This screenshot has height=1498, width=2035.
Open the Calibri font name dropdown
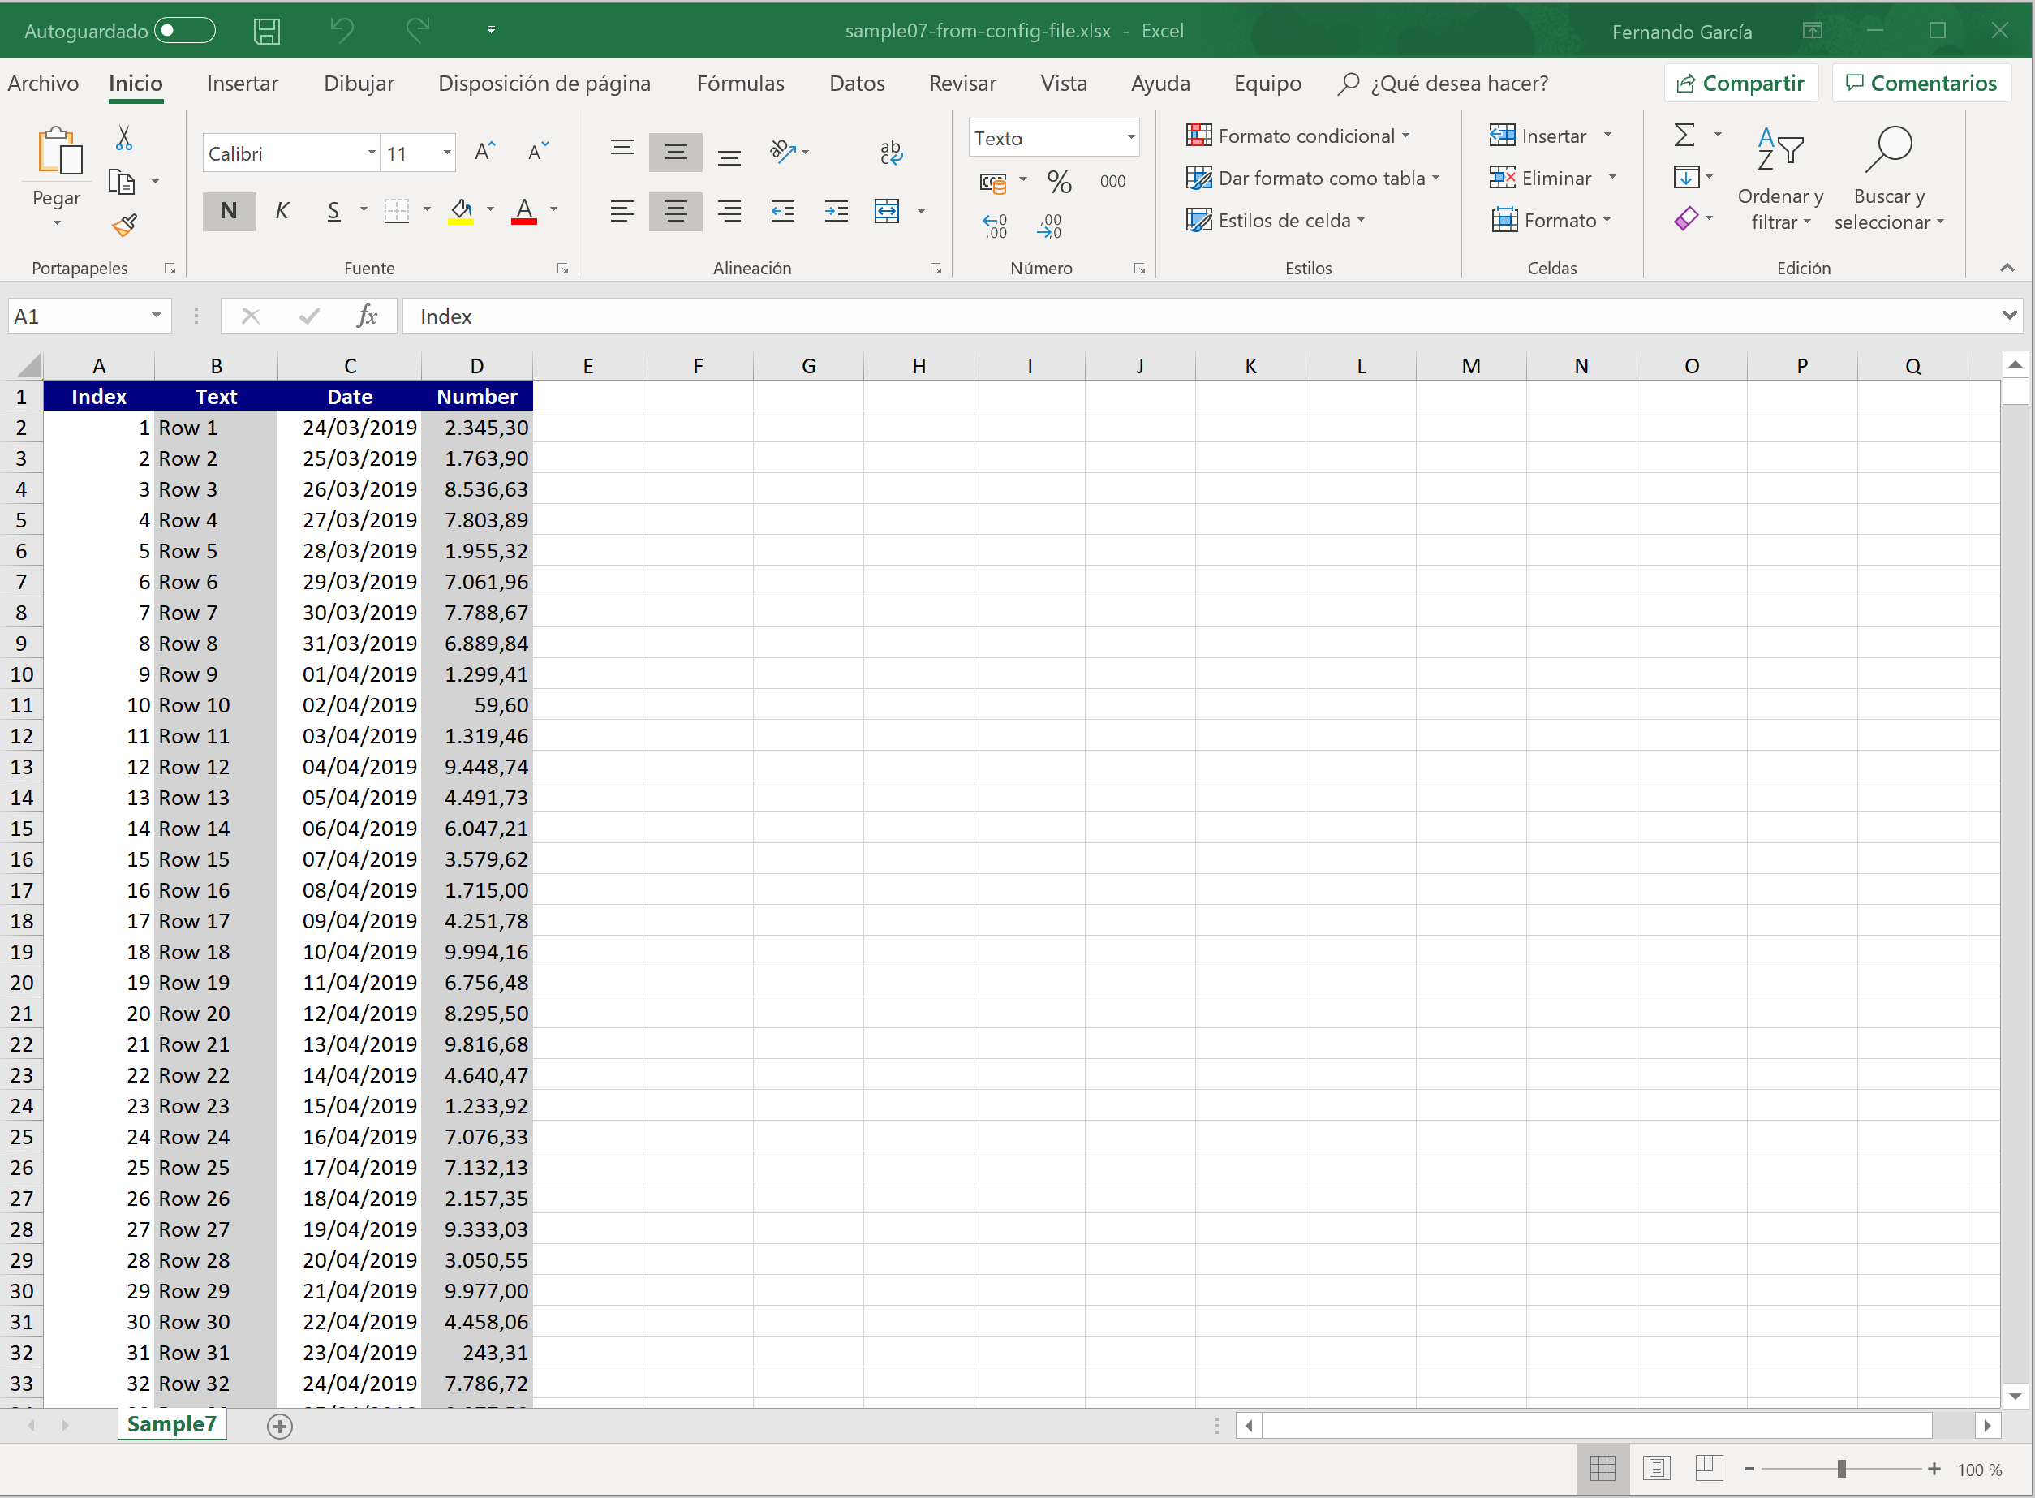pos(371,153)
